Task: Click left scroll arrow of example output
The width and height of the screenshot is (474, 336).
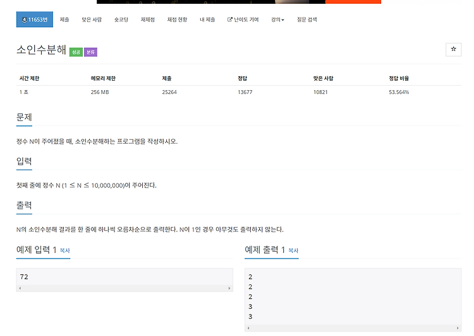Action: (x=248, y=328)
